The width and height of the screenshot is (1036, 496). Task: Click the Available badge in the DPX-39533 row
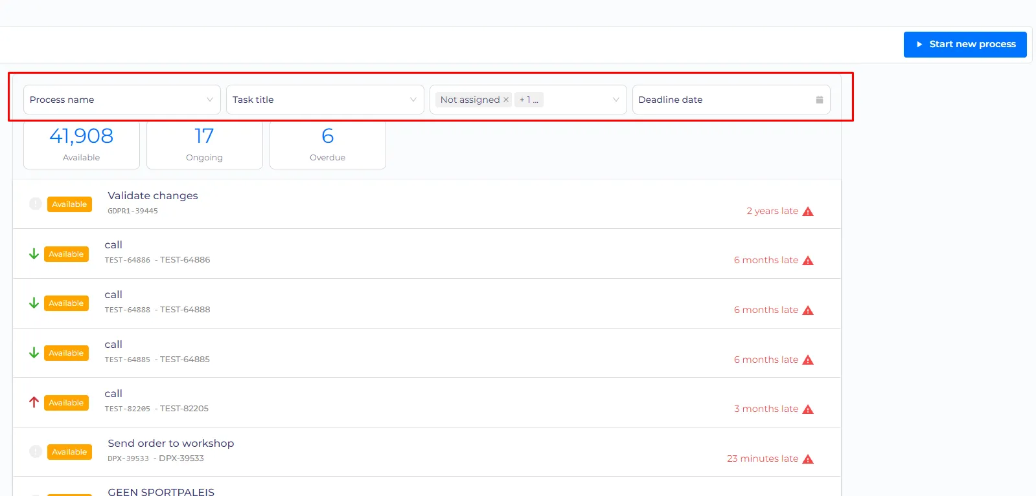pyautogui.click(x=69, y=452)
